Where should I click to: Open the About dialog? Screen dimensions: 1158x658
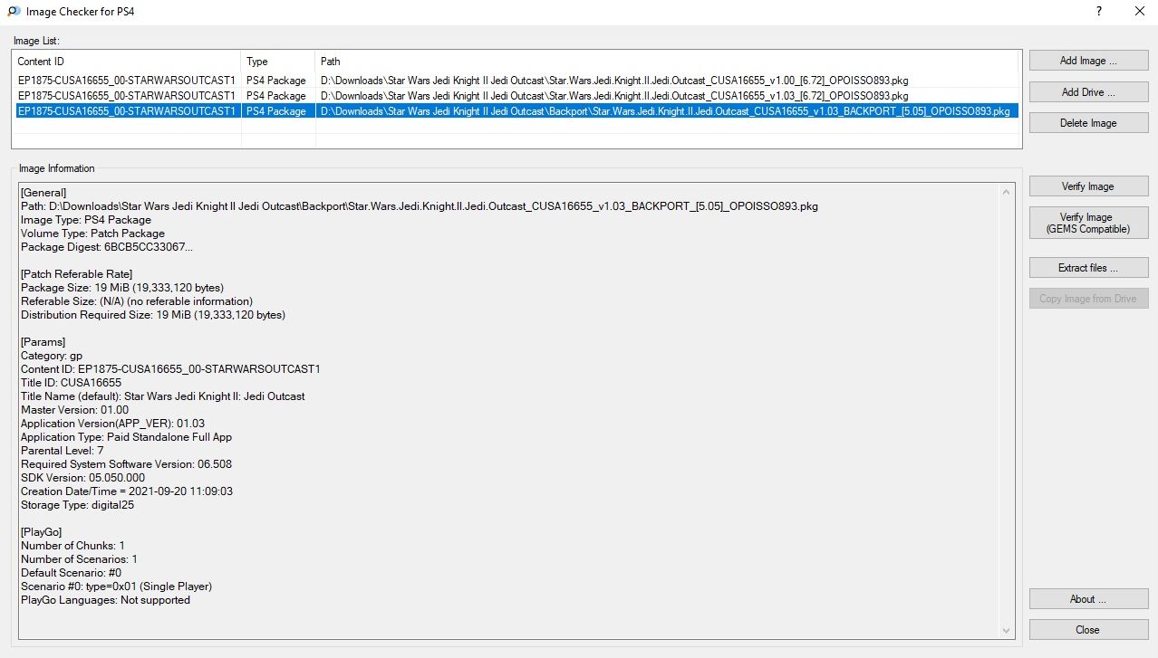[x=1088, y=599]
